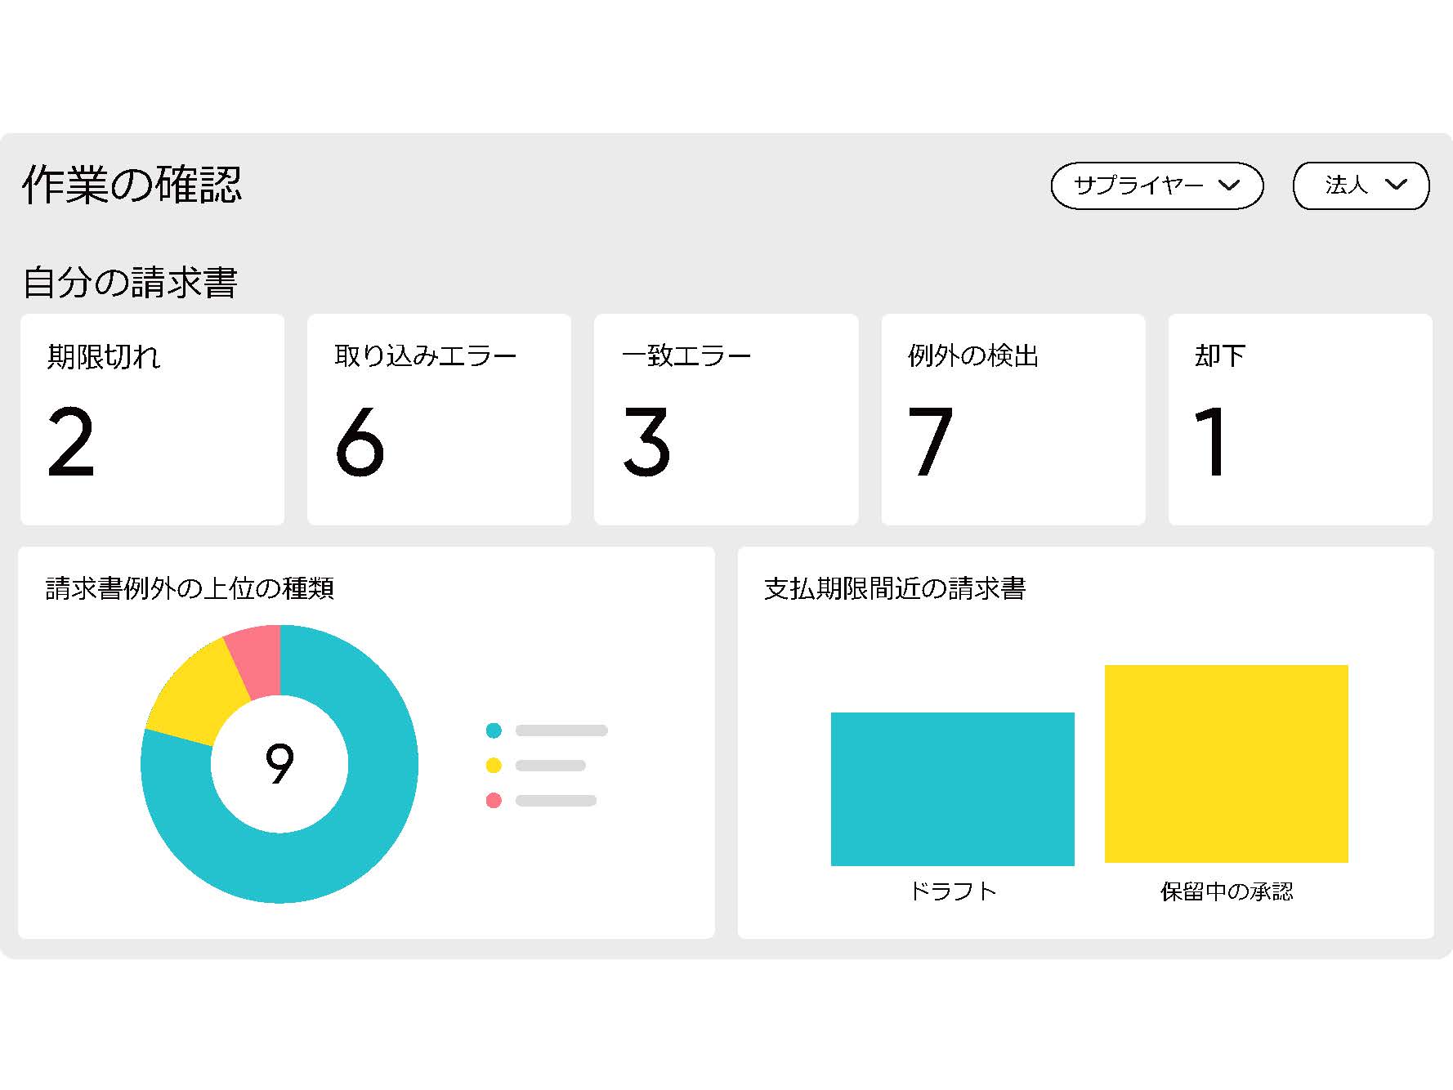
Task: Click the pink legend dot
Action: tap(494, 801)
